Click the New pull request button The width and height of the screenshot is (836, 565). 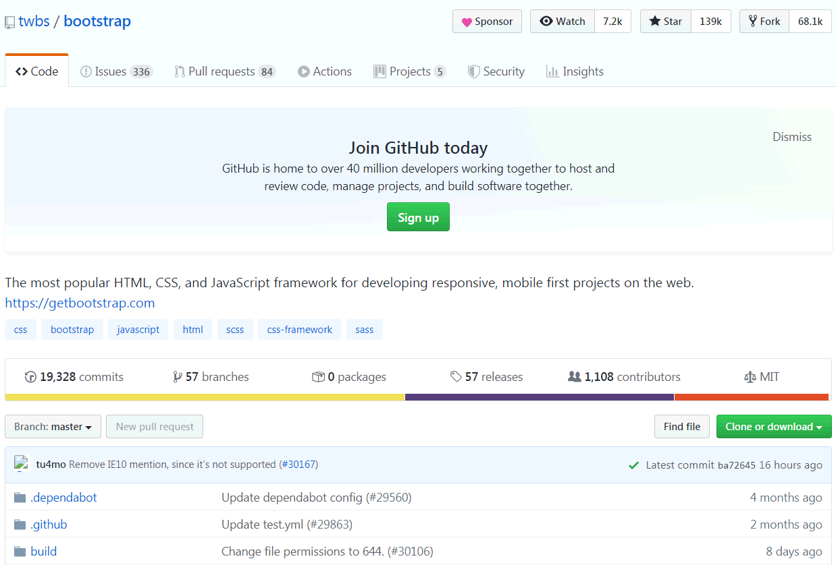tap(155, 427)
